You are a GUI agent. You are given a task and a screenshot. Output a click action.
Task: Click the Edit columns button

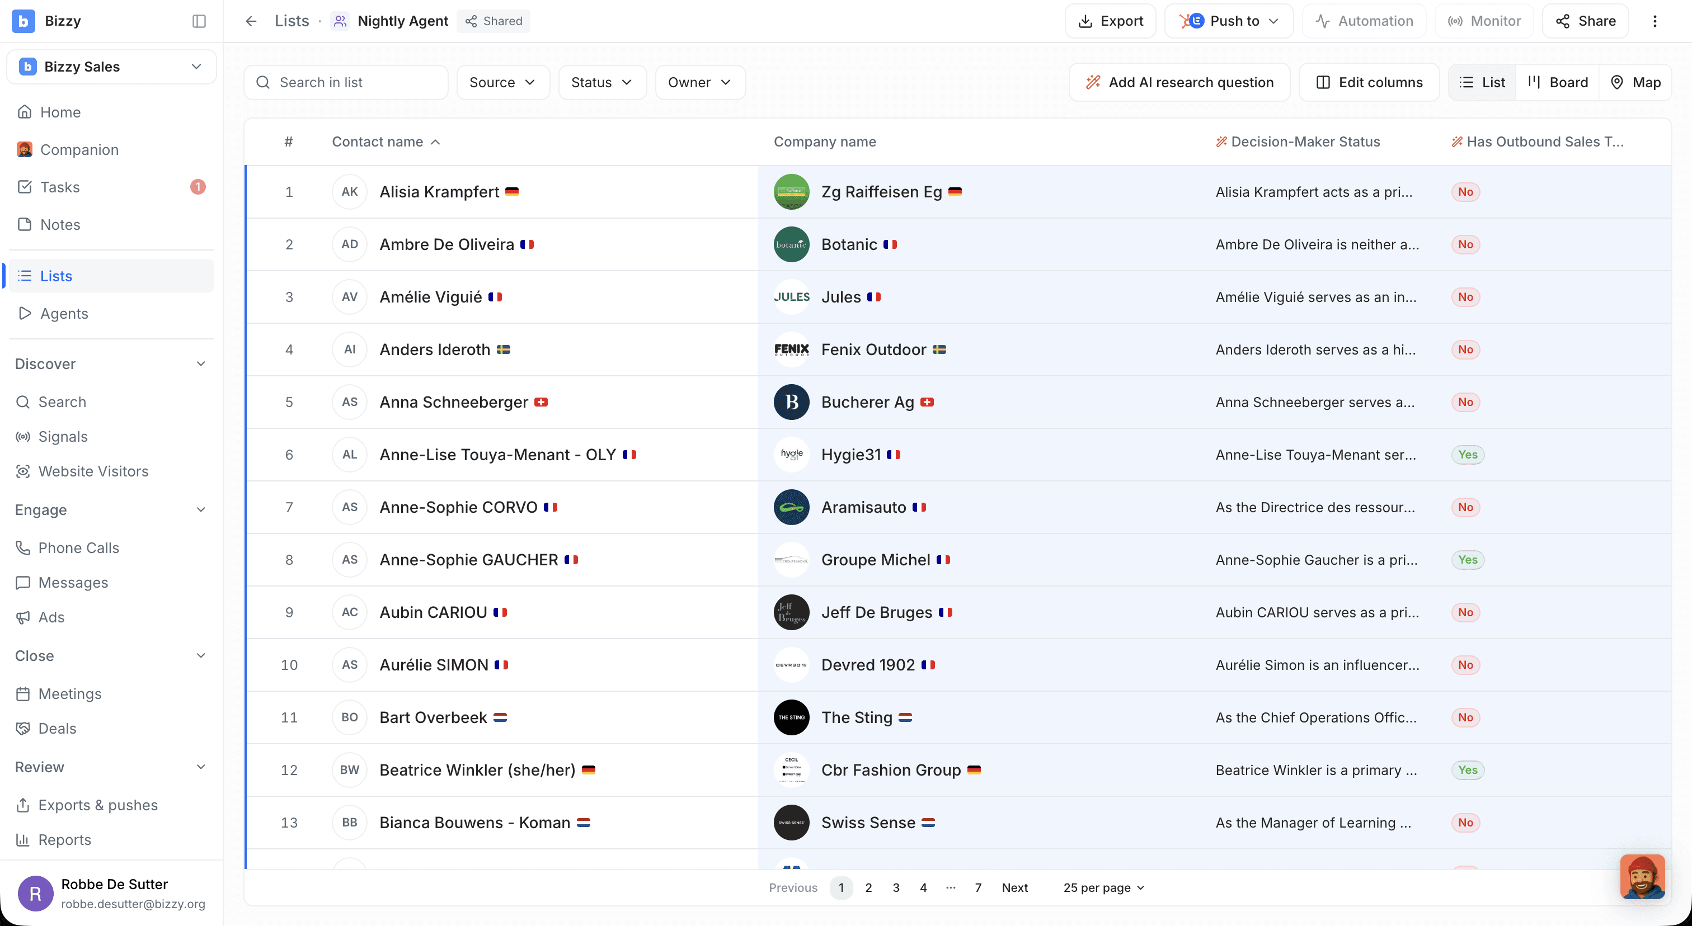click(x=1370, y=82)
